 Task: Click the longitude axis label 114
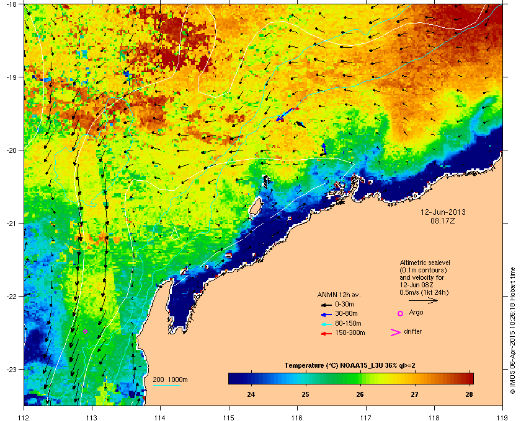coord(161,417)
